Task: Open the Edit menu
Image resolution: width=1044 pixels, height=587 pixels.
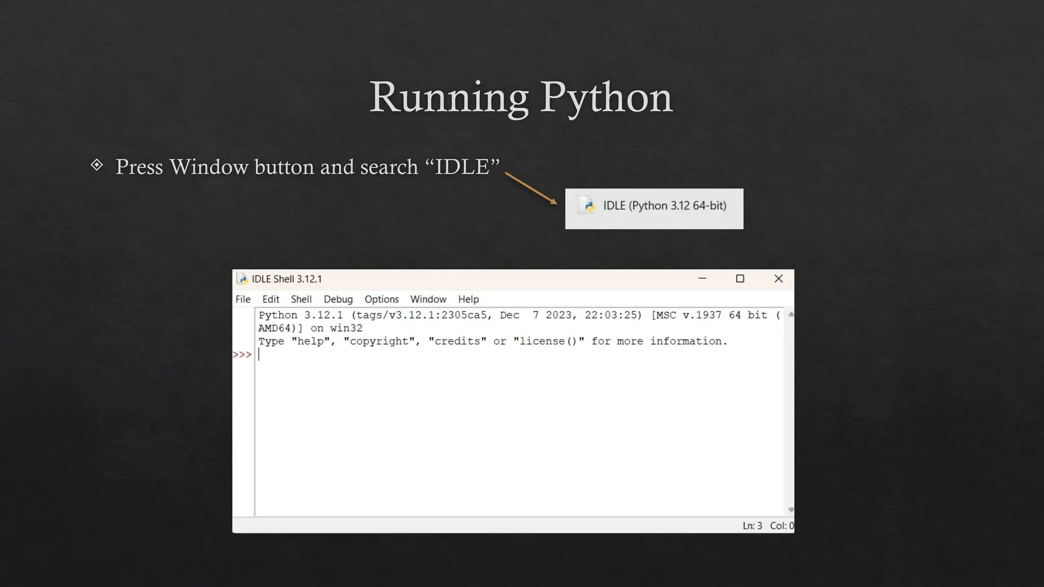Action: click(271, 299)
